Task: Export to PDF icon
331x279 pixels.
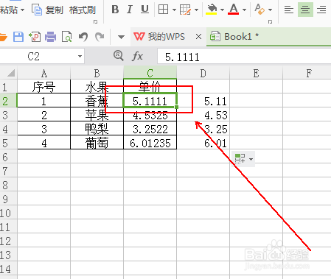Action: coord(35,37)
